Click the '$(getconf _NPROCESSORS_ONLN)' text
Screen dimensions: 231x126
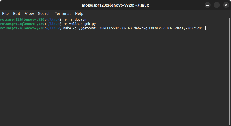(105, 28)
